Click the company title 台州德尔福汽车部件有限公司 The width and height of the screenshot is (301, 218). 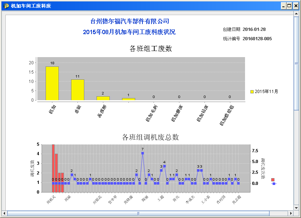(x=130, y=21)
